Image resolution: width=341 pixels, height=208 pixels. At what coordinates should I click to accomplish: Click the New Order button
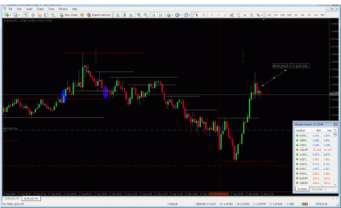[x=69, y=15]
